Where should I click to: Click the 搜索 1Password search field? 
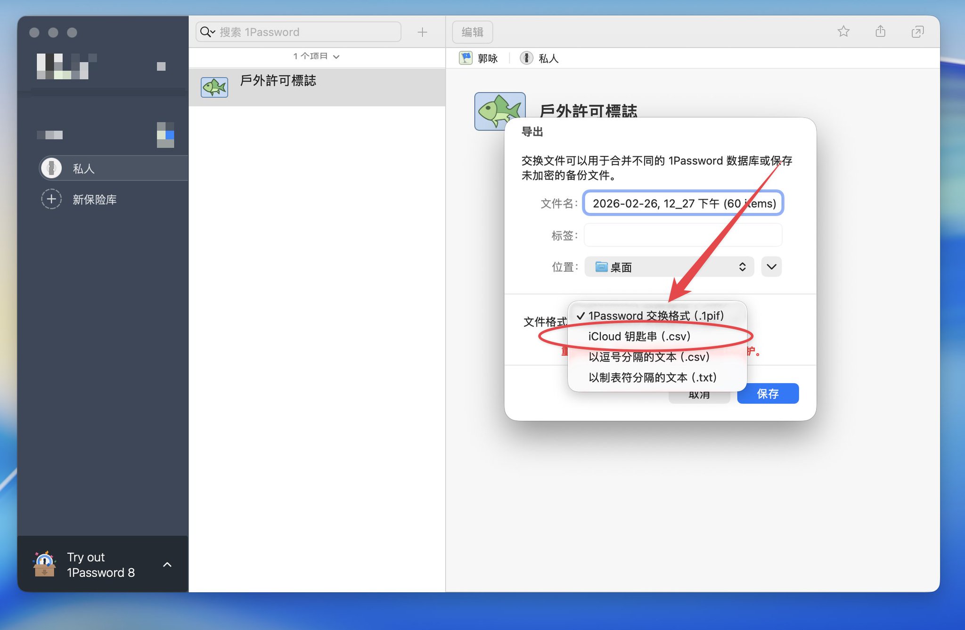[298, 32]
